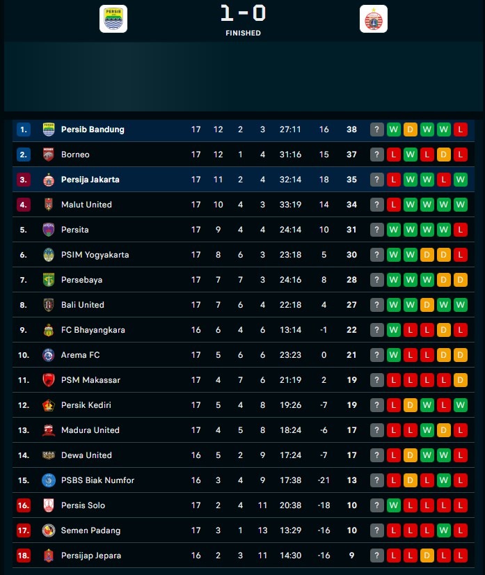Click the Persija Jakarta crest in the match header
The width and height of the screenshot is (485, 575).
pyautogui.click(x=374, y=19)
